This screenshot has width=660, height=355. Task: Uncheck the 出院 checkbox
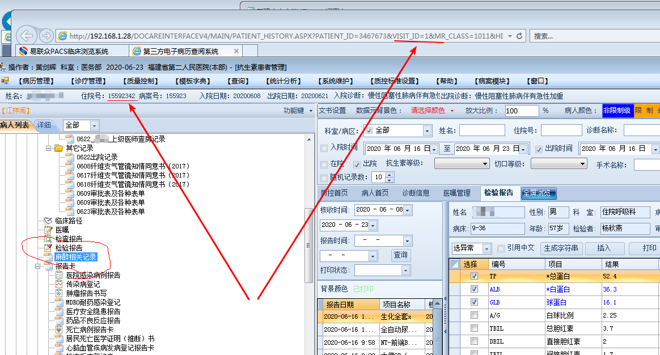coord(357,164)
